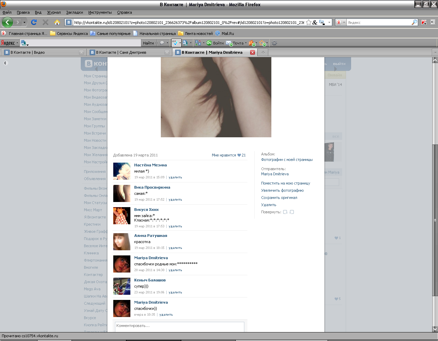Click the Forward navigation arrow
This screenshot has width=438, height=341.
point(18,22)
